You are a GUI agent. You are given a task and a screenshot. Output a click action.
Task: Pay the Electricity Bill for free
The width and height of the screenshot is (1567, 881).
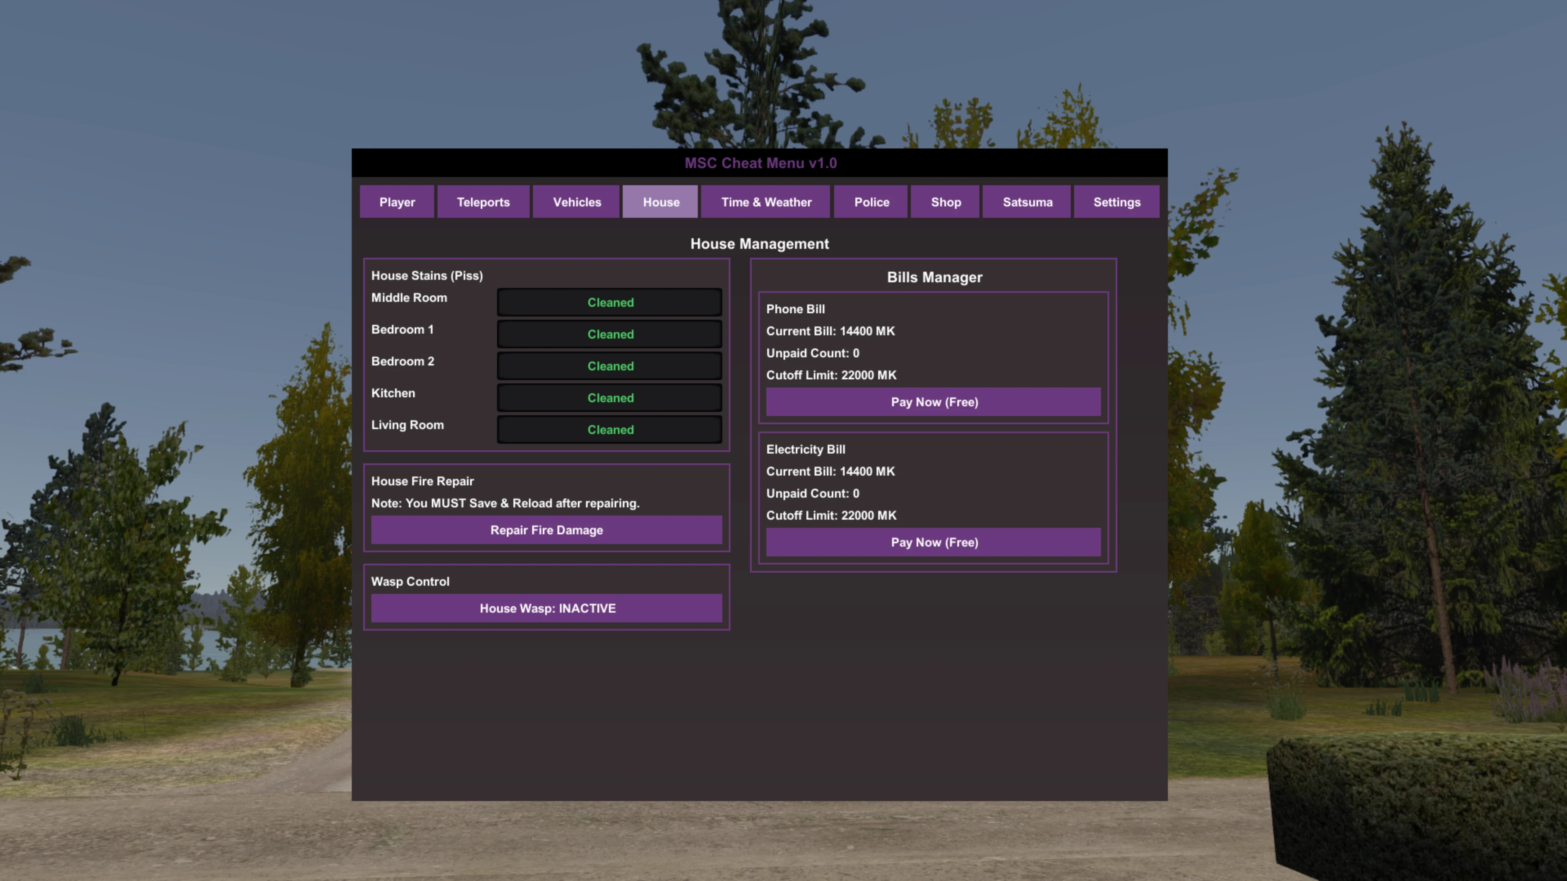point(933,542)
